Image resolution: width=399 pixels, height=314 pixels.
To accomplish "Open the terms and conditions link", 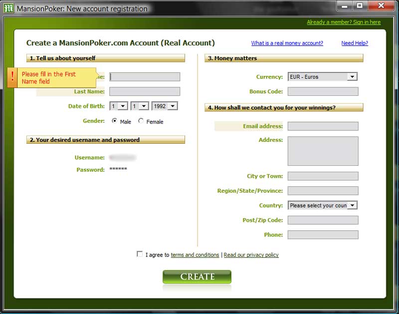I will [x=195, y=255].
